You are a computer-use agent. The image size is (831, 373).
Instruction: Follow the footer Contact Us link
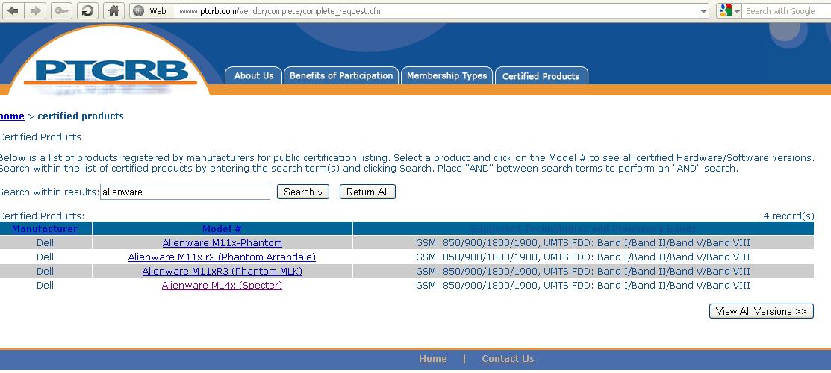coord(508,359)
